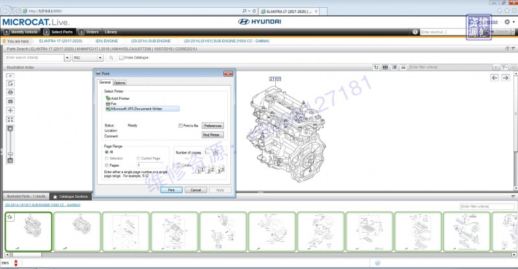518x269 pixels.
Task: Click the illustration zoom slider handle
Action: click(10, 154)
